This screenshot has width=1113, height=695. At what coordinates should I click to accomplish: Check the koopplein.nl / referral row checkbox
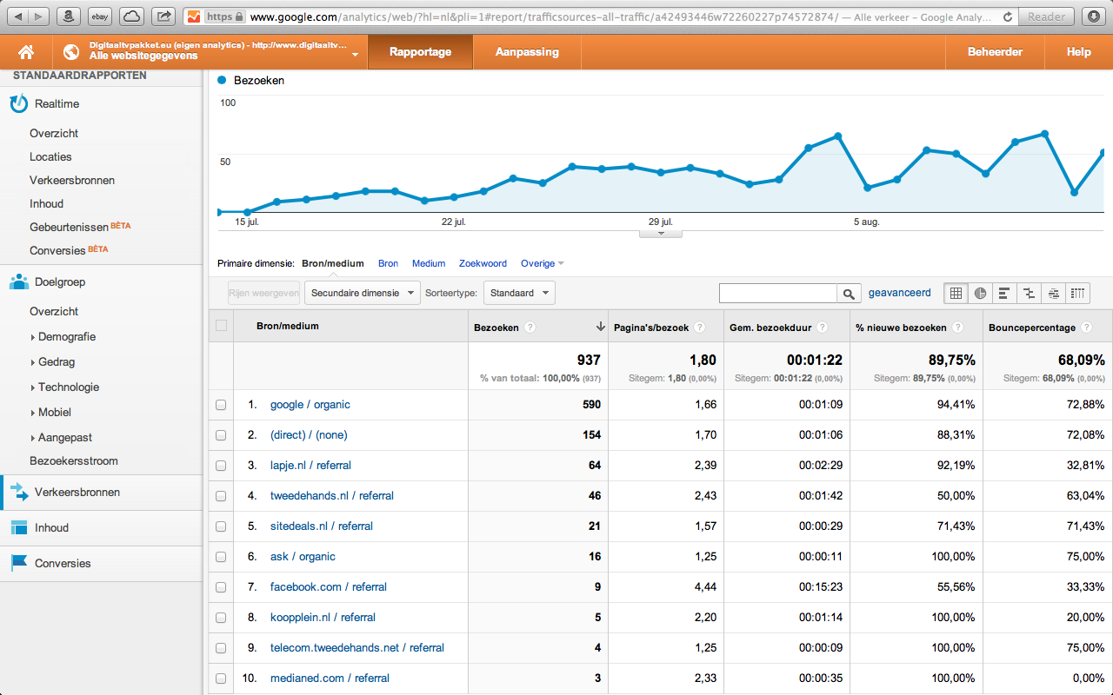221,618
